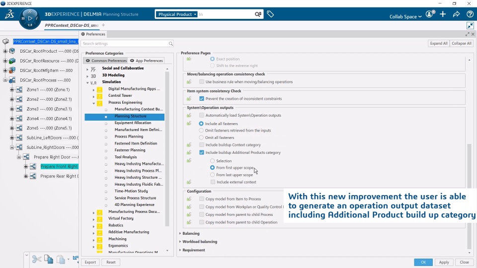Expand Zone1 tree node
The width and height of the screenshot is (477, 268).
point(12,90)
